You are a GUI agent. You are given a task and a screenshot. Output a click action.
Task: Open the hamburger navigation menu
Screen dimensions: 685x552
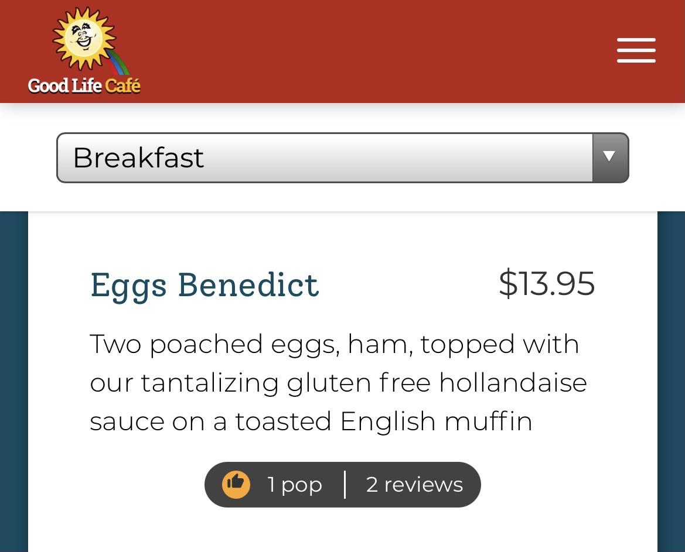tap(636, 50)
